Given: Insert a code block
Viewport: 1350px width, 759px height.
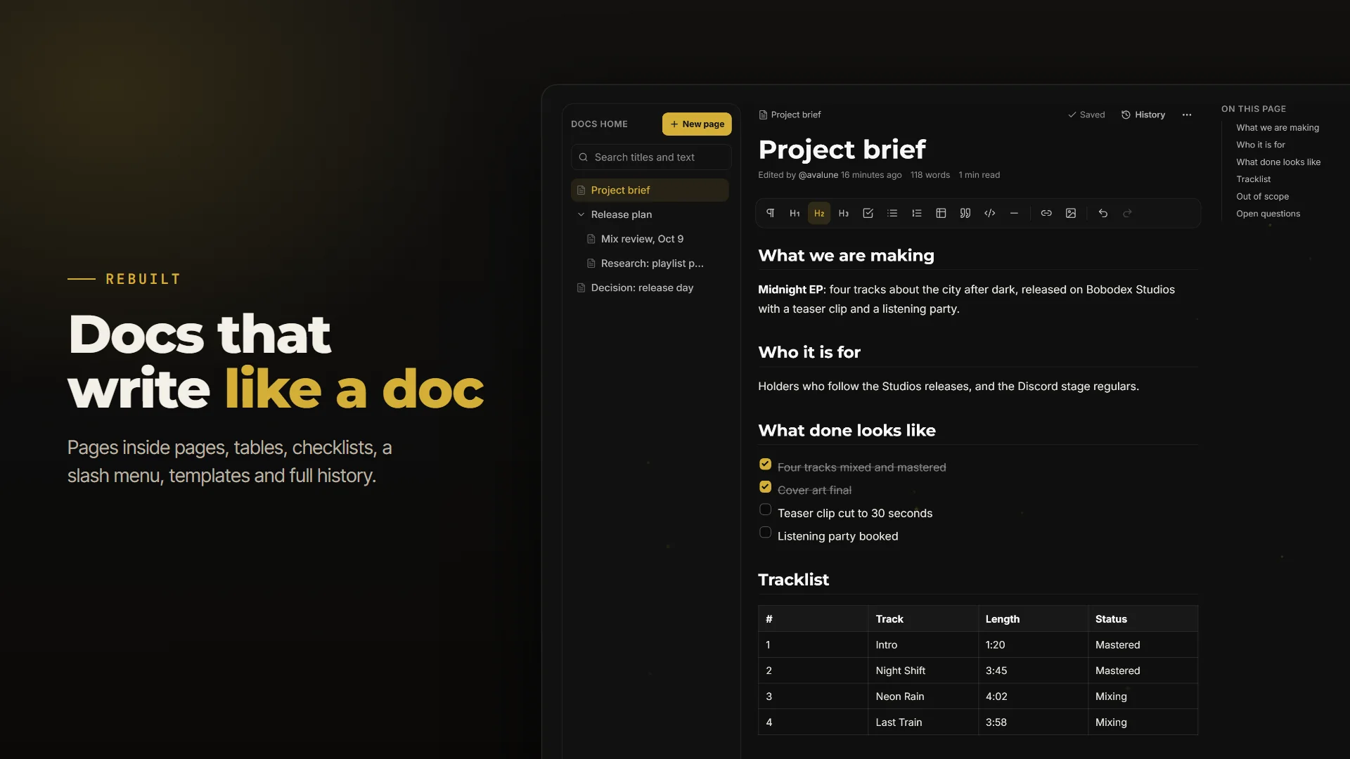Looking at the screenshot, I should pos(990,213).
